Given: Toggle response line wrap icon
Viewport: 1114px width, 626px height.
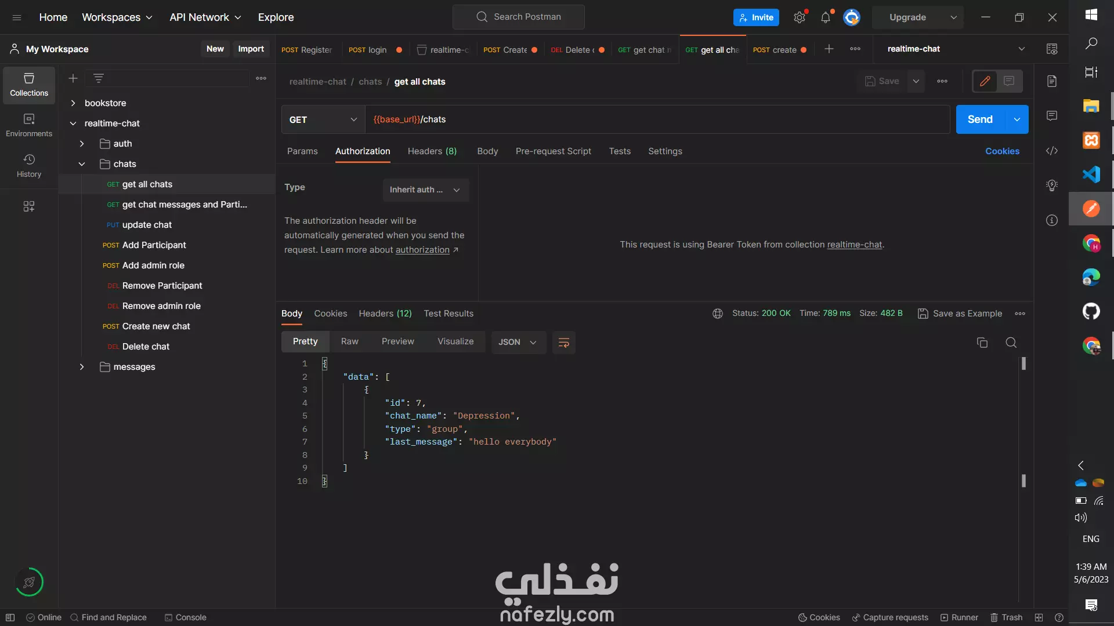Looking at the screenshot, I should 563,343.
